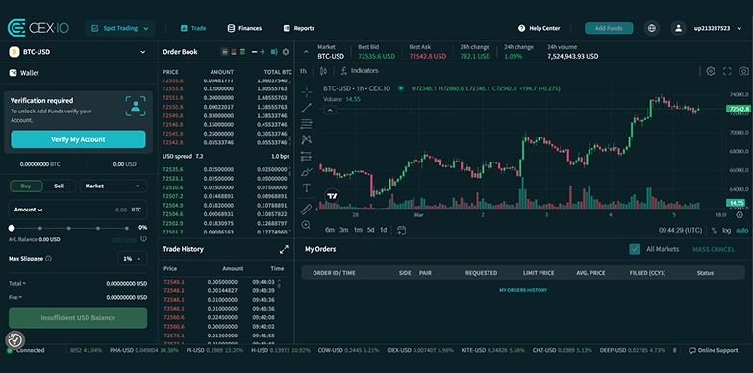The height and width of the screenshot is (373, 753).
Task: Open the Trade tab
Action: pos(193,28)
